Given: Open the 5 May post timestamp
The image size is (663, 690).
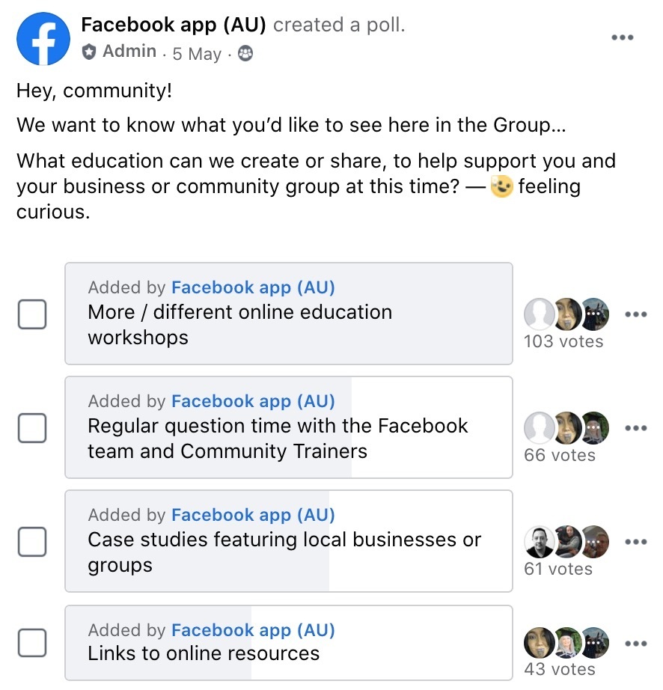Looking at the screenshot, I should 197,54.
